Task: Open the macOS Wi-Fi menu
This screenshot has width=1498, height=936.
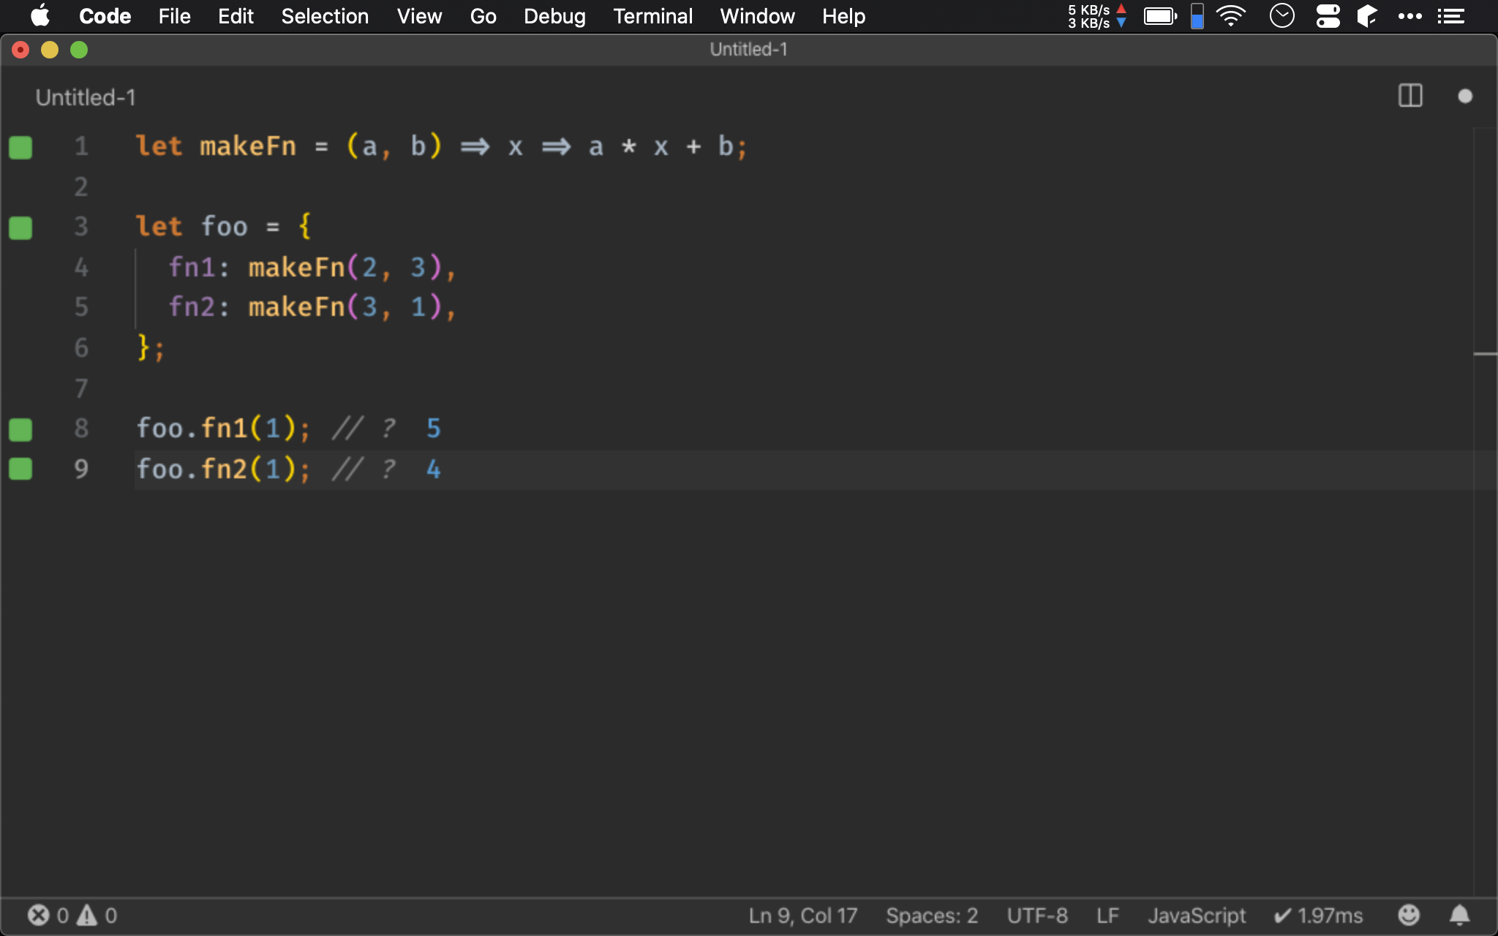Action: [1231, 16]
